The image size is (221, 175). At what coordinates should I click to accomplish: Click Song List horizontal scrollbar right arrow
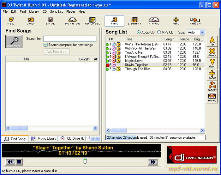202,130
